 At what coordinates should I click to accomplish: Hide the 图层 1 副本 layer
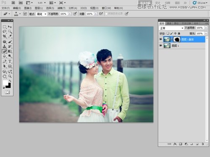(x=161, y=39)
